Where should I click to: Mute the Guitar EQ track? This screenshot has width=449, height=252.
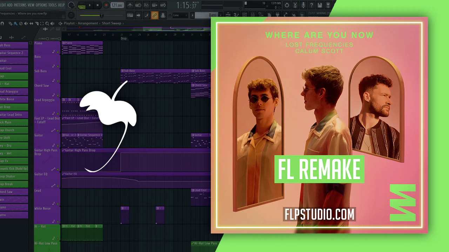58,186
